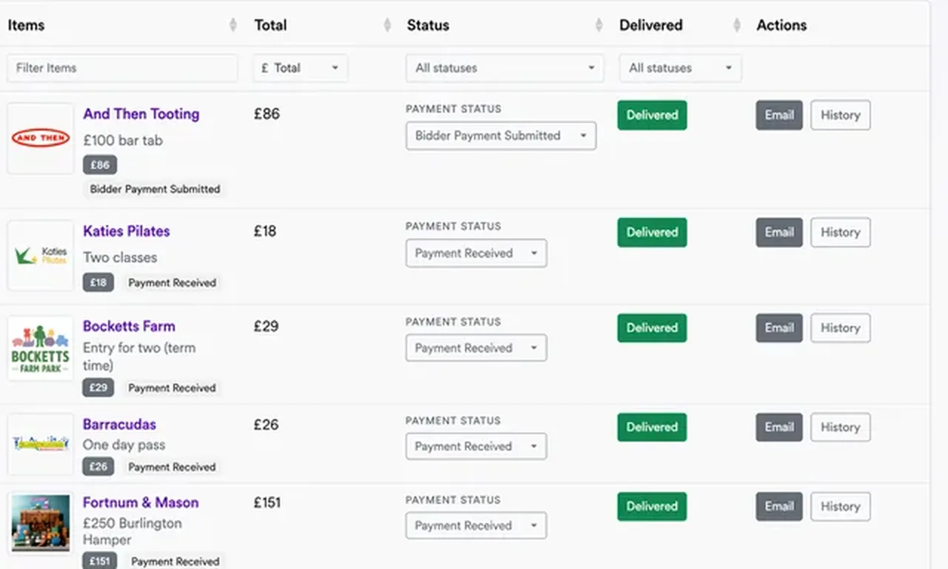View History for Bocketts Farm
Viewport: 948px width, 569px height.
841,328
